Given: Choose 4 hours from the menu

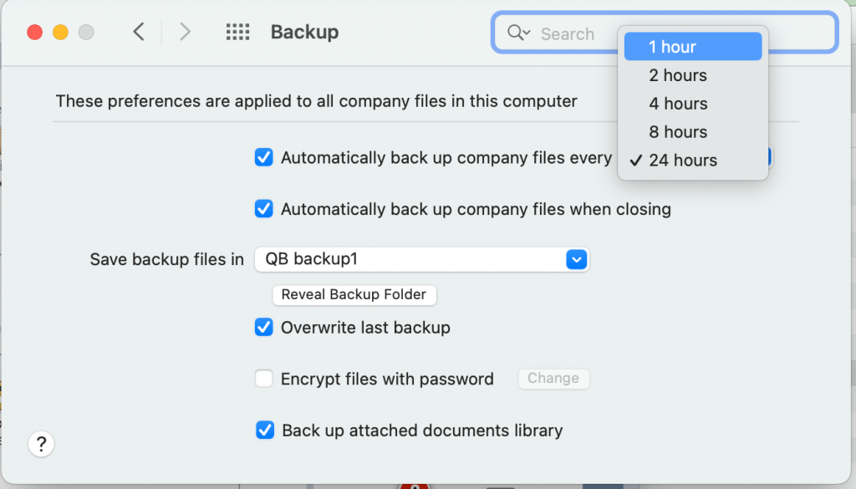Looking at the screenshot, I should [693, 103].
